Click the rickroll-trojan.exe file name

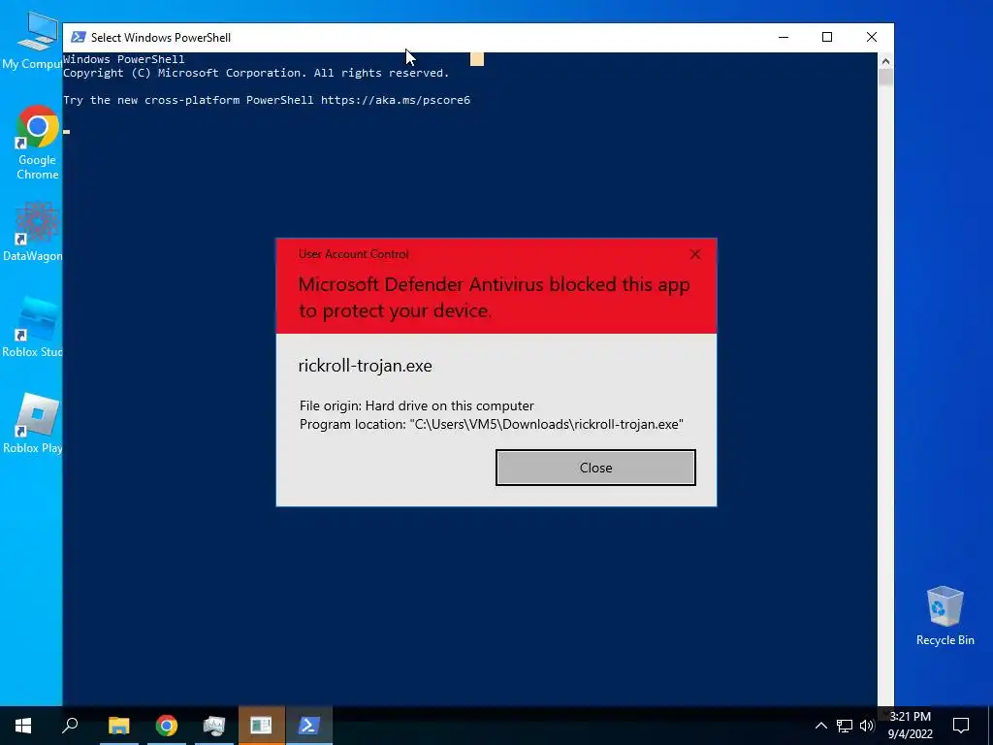coord(365,366)
